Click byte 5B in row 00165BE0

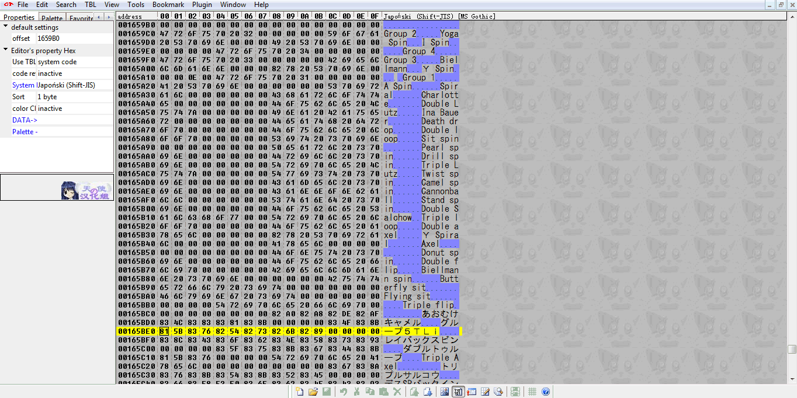point(178,331)
